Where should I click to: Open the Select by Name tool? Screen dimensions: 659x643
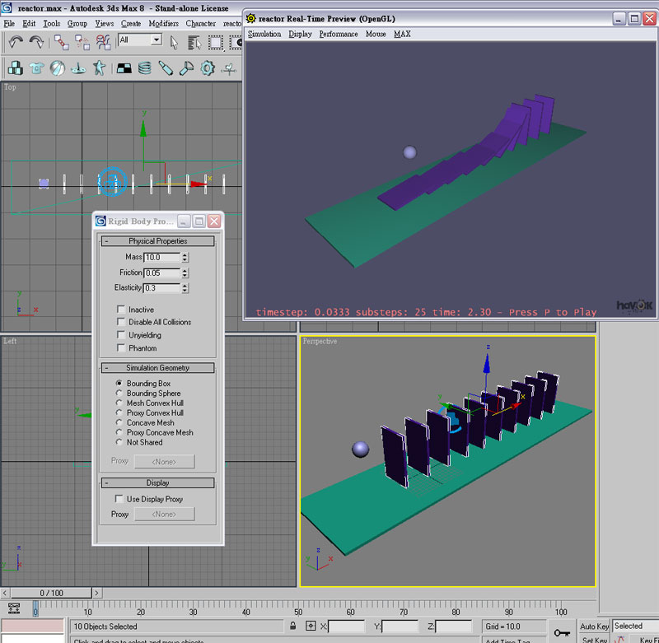click(194, 42)
